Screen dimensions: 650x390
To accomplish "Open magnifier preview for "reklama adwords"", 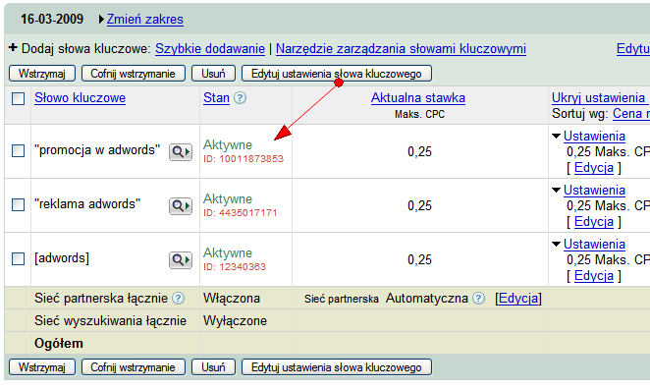I will (181, 205).
